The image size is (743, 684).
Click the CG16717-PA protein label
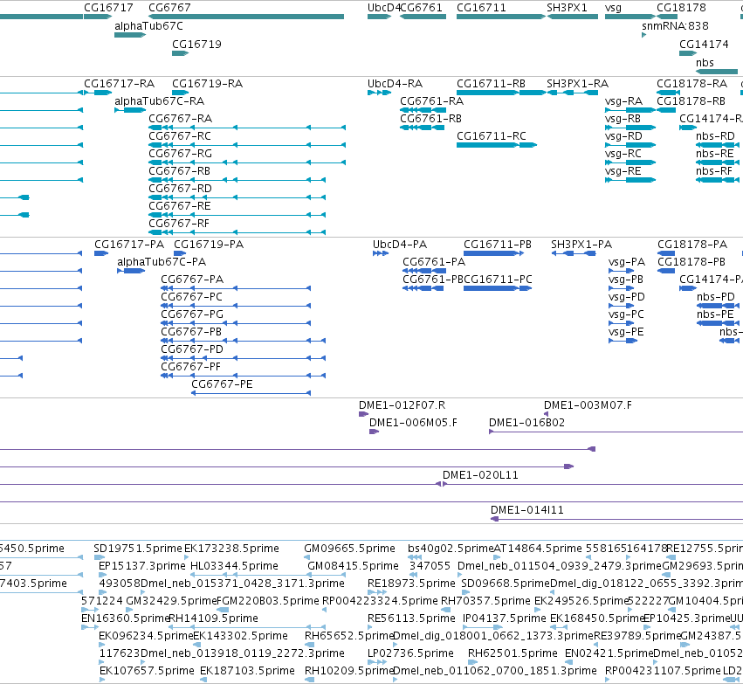[x=129, y=244]
